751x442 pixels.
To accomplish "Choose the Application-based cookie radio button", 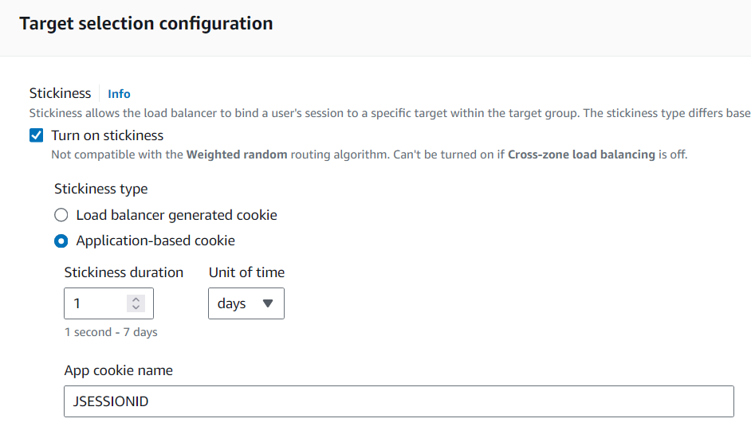I will pyautogui.click(x=61, y=241).
